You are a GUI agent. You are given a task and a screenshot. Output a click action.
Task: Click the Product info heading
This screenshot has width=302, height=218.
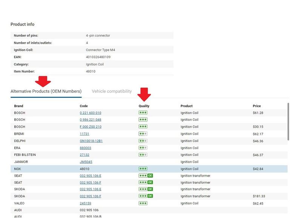tap(22, 24)
